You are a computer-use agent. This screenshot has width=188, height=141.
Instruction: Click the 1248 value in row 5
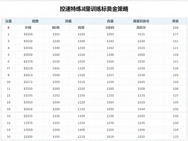point(110,55)
